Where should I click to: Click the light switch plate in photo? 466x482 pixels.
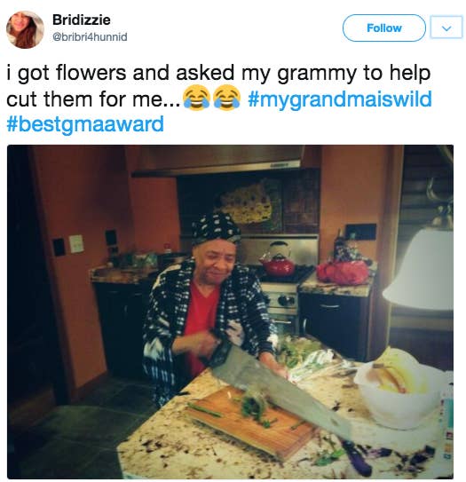point(76,244)
